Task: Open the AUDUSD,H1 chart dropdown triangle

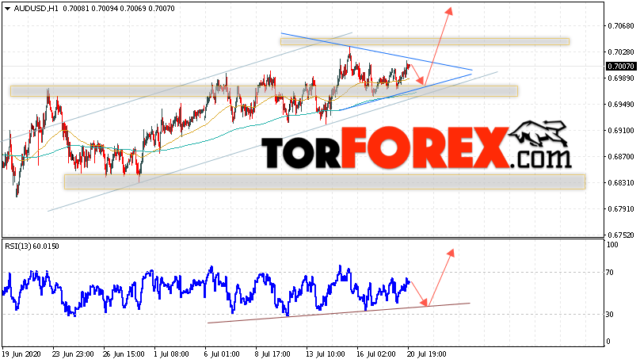Action: (x=7, y=9)
